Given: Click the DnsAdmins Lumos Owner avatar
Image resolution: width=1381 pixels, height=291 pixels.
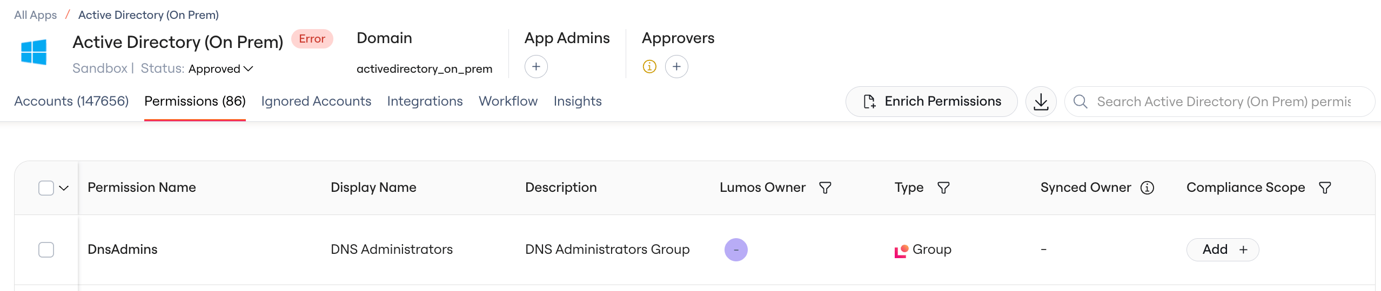Looking at the screenshot, I should (x=736, y=250).
